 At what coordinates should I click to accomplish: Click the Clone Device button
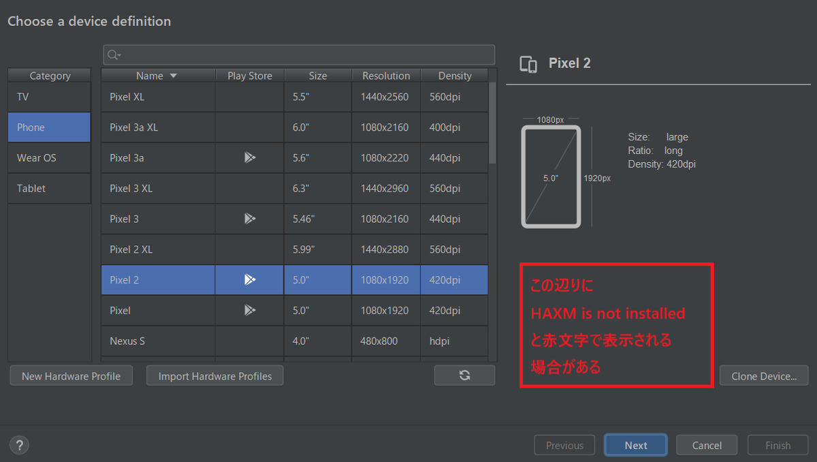[764, 375]
